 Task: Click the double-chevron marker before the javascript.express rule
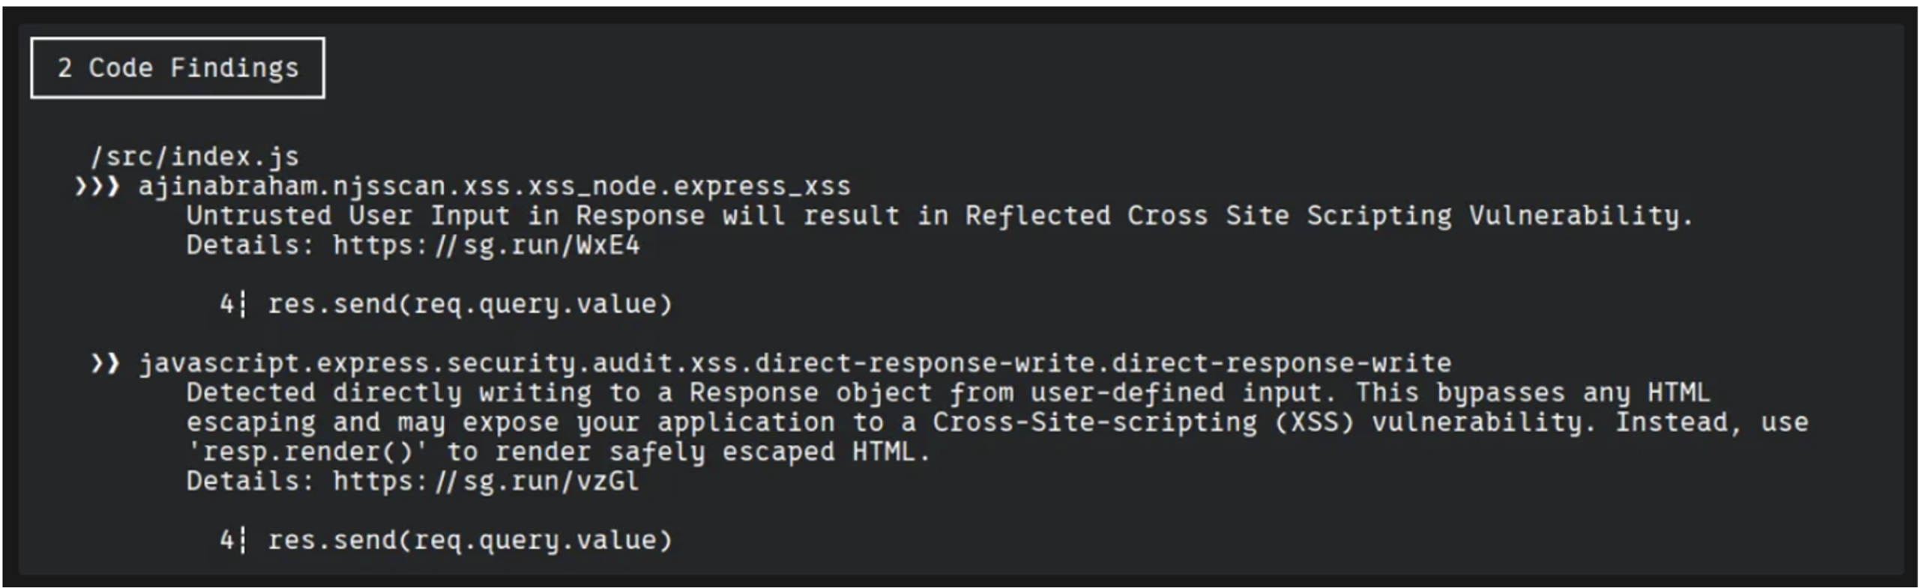click(105, 363)
